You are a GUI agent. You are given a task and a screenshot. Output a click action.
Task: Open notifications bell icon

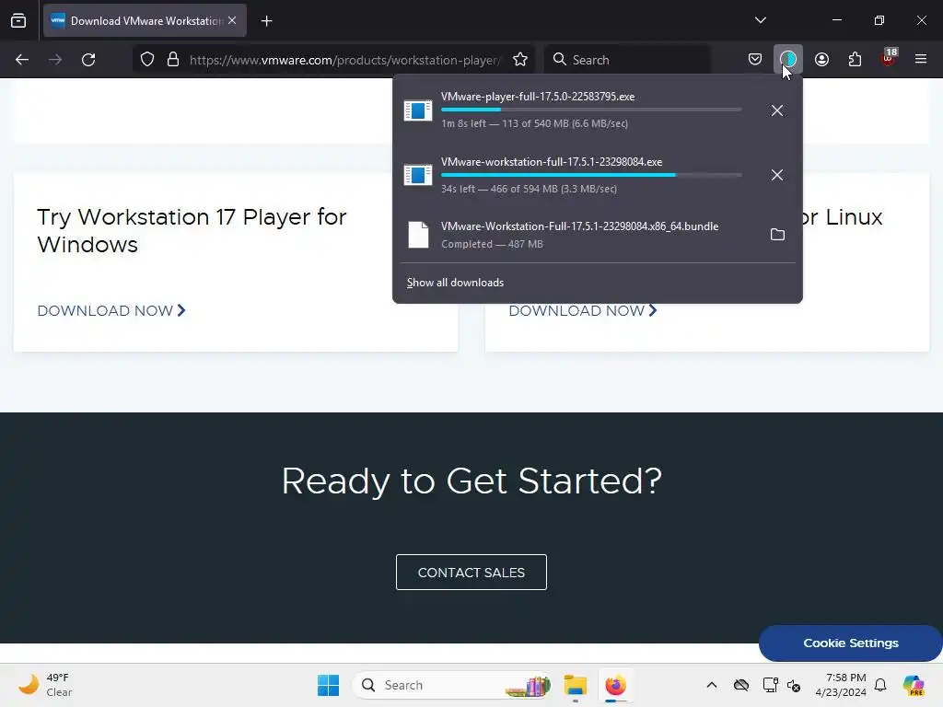[880, 685]
